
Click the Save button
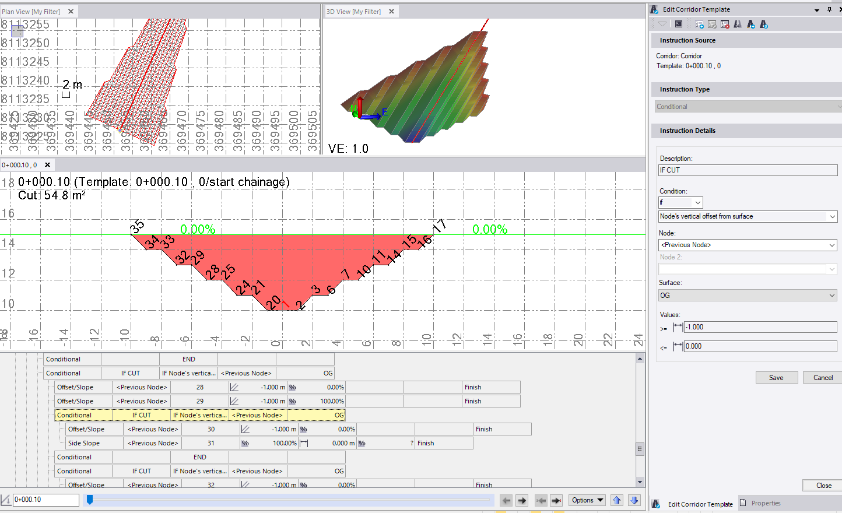tap(776, 378)
